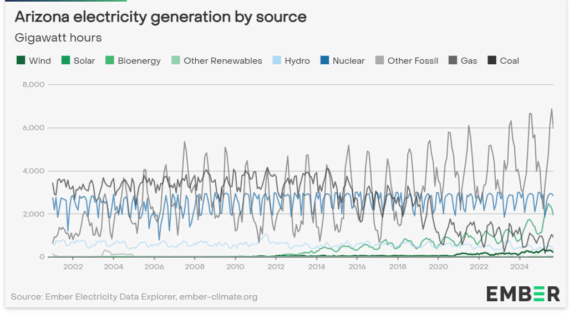
Task: Open the Ember source attribution text
Action: (x=134, y=297)
